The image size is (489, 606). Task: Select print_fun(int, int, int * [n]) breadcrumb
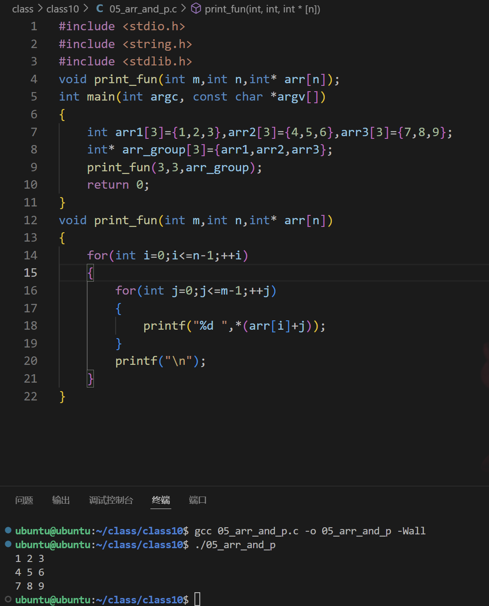pyautogui.click(x=263, y=9)
